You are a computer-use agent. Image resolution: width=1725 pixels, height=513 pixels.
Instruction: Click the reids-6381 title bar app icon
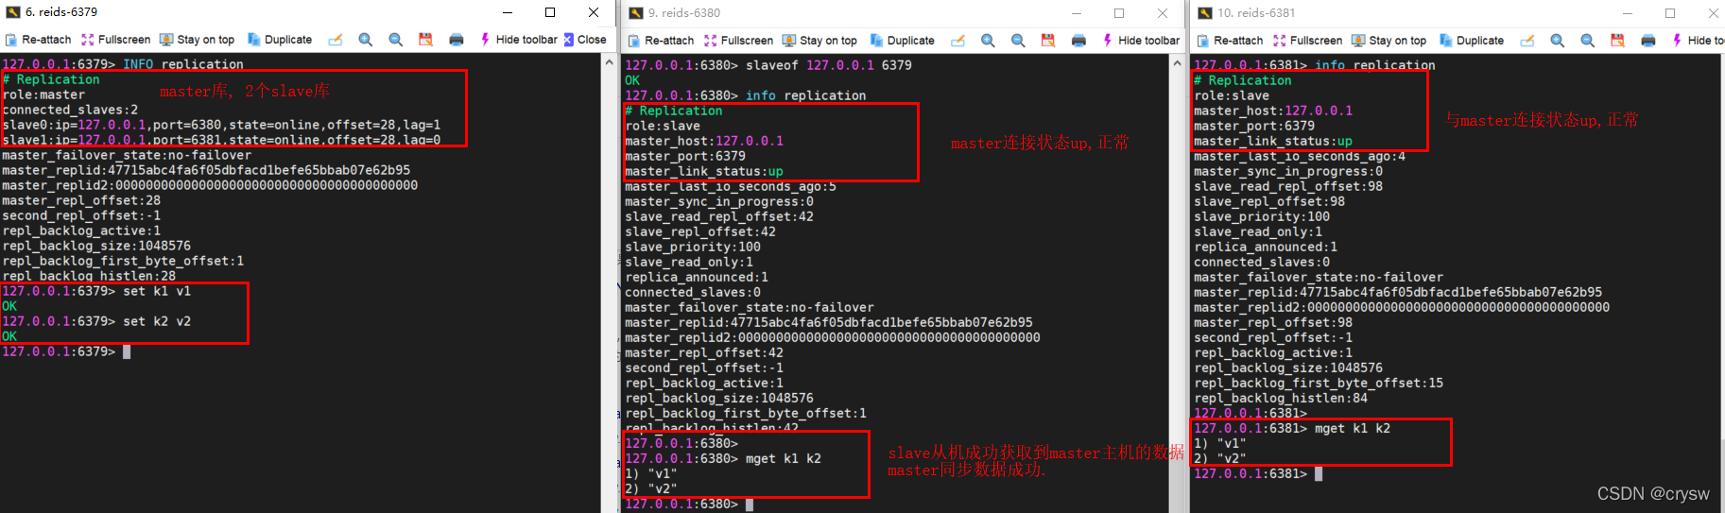pyautogui.click(x=1205, y=13)
